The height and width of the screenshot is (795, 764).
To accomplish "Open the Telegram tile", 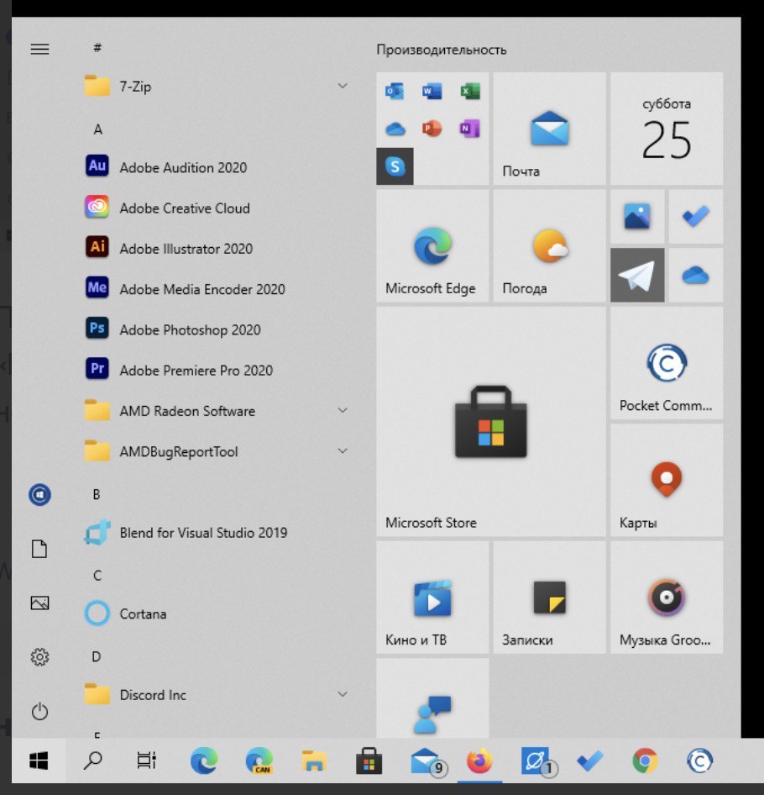I will pyautogui.click(x=637, y=276).
